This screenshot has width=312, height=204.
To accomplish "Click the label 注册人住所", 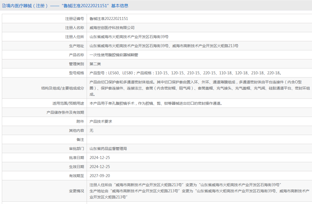I will coord(75,37).
